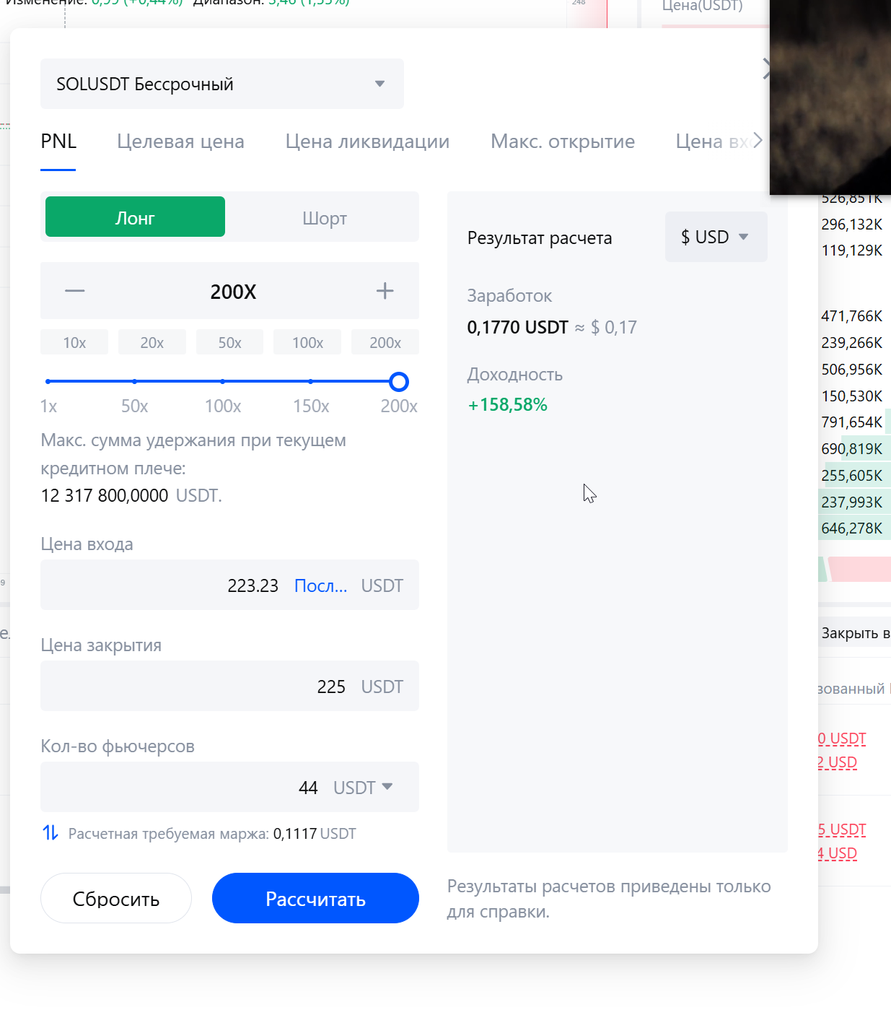
Task: Choose the 10x leverage preset
Action: [x=74, y=343]
